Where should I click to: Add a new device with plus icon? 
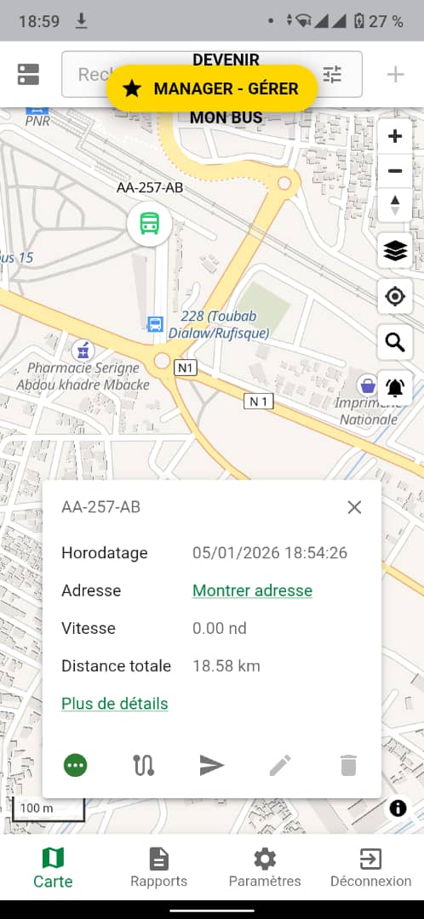pos(396,74)
